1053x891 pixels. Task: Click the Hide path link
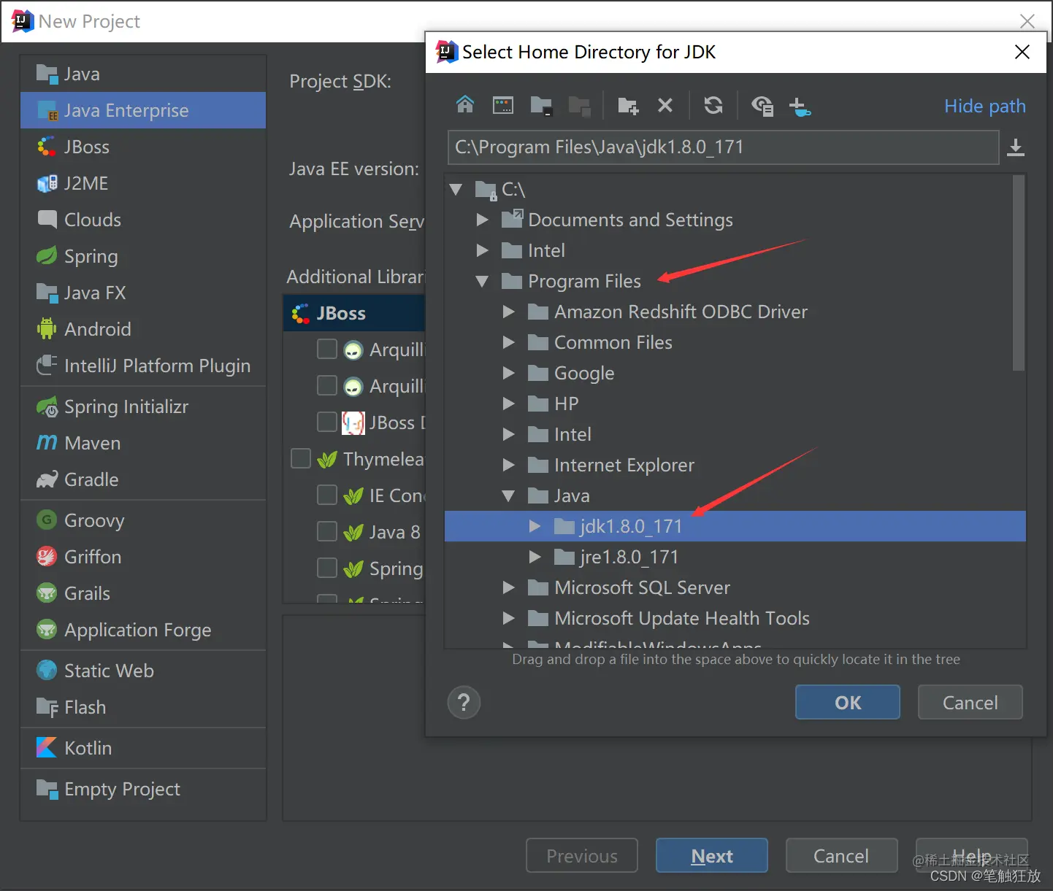pyautogui.click(x=985, y=106)
